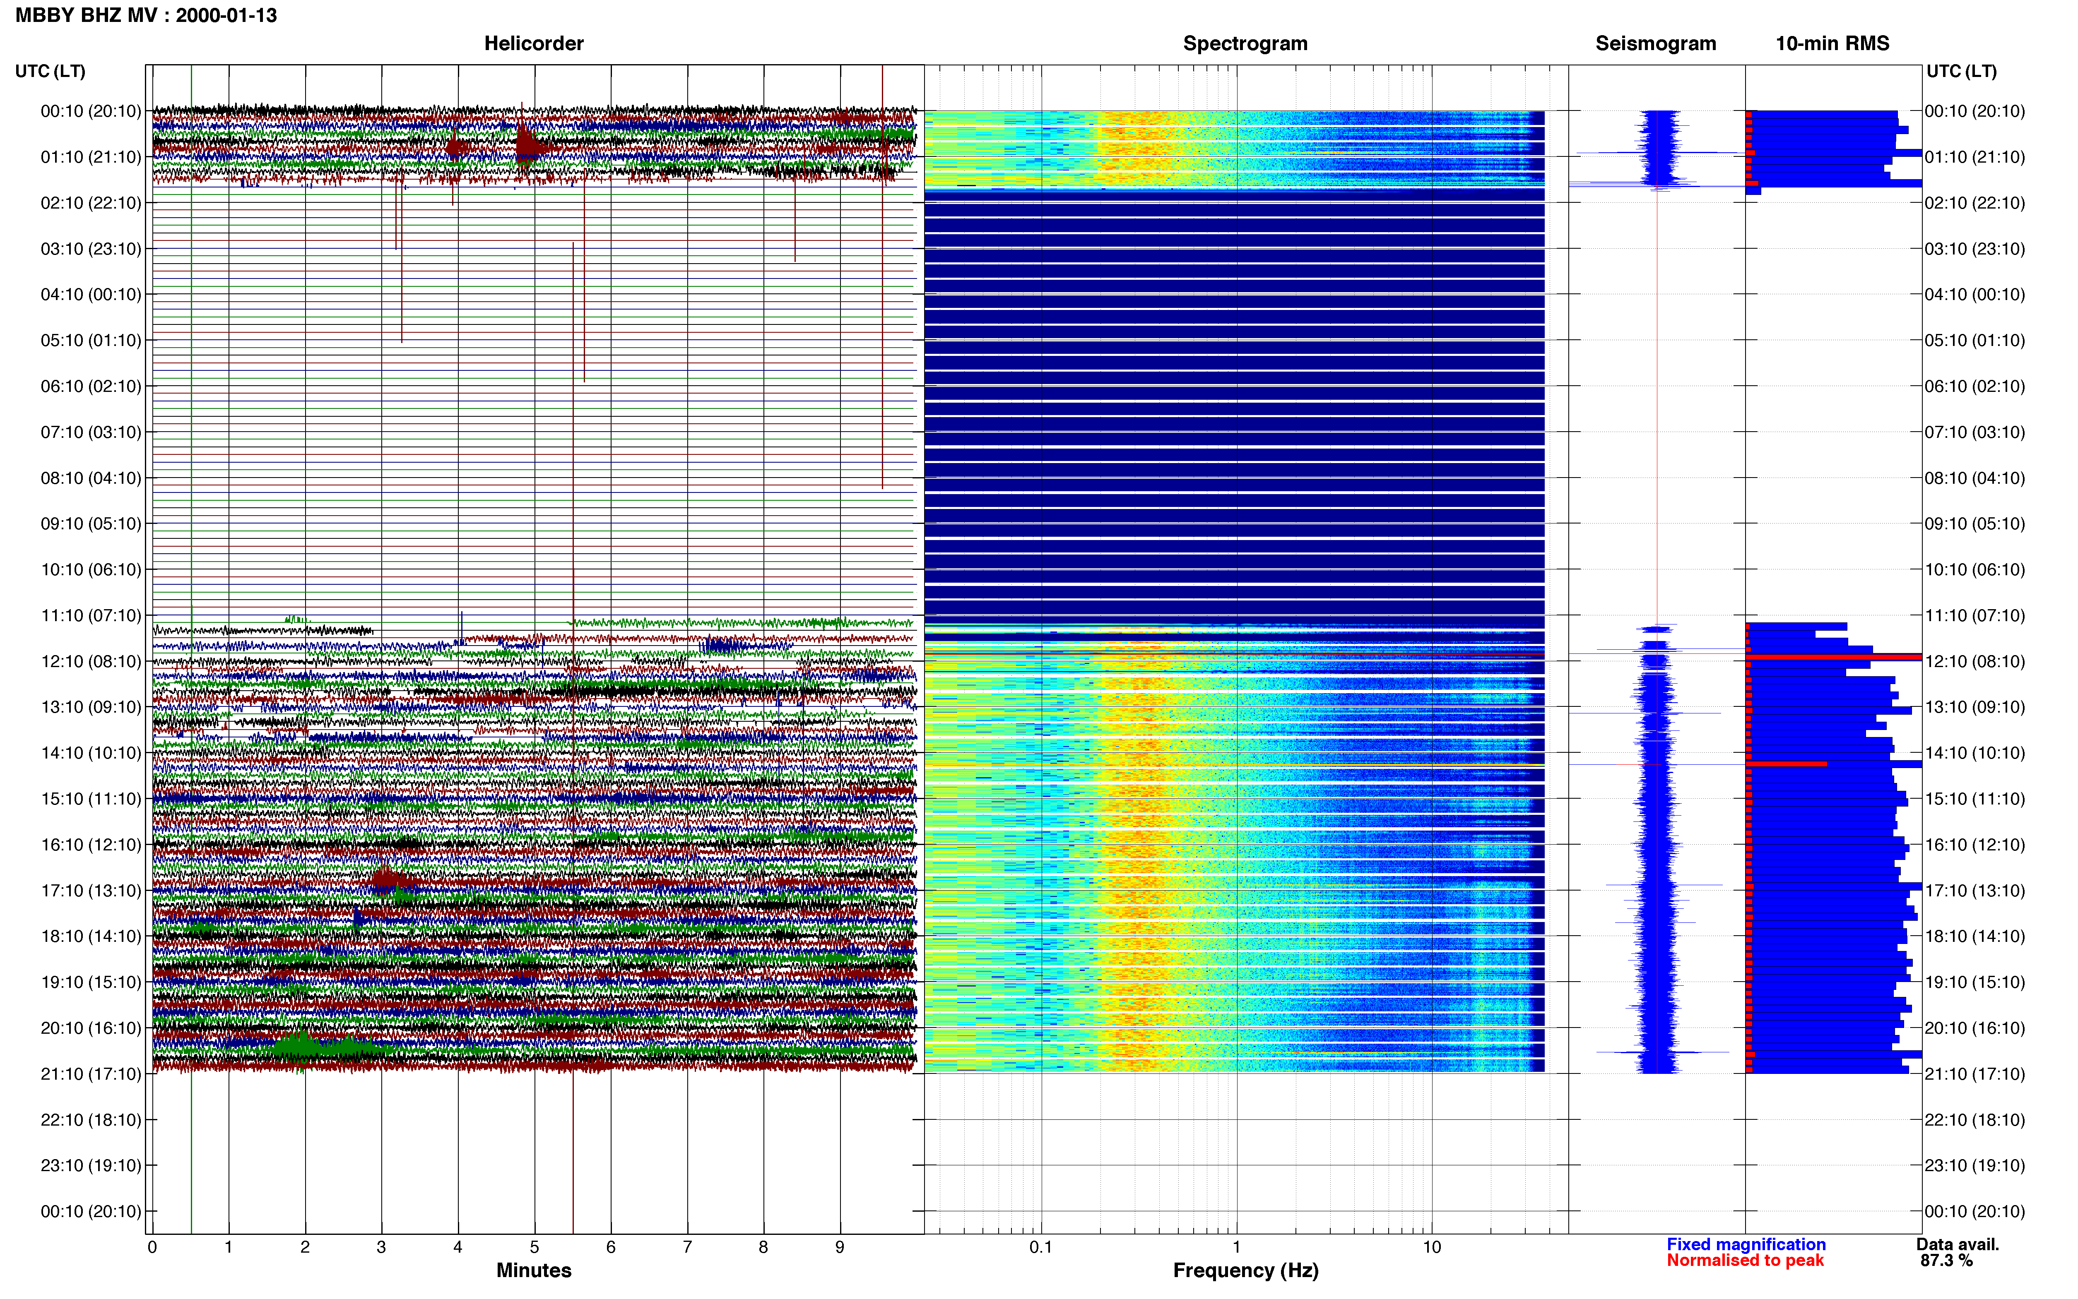Click the left '07:10 (03:10)' time label
2078x1299 pixels.
[x=91, y=431]
